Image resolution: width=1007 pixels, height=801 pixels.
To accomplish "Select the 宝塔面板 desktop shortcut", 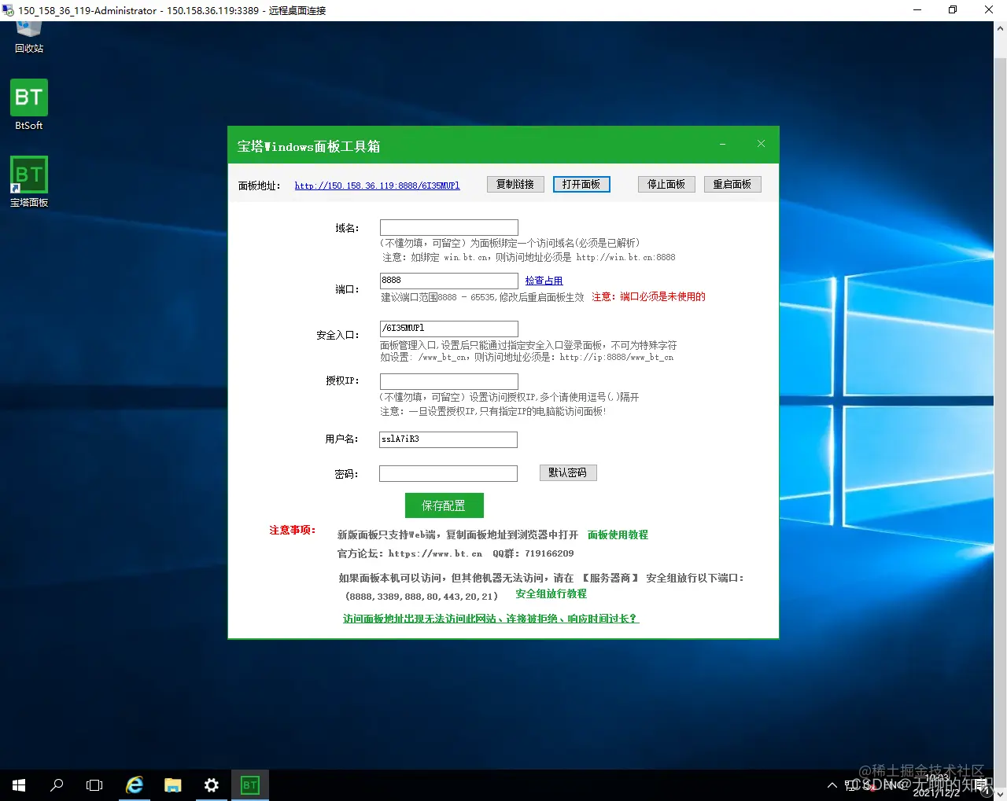I will (29, 182).
